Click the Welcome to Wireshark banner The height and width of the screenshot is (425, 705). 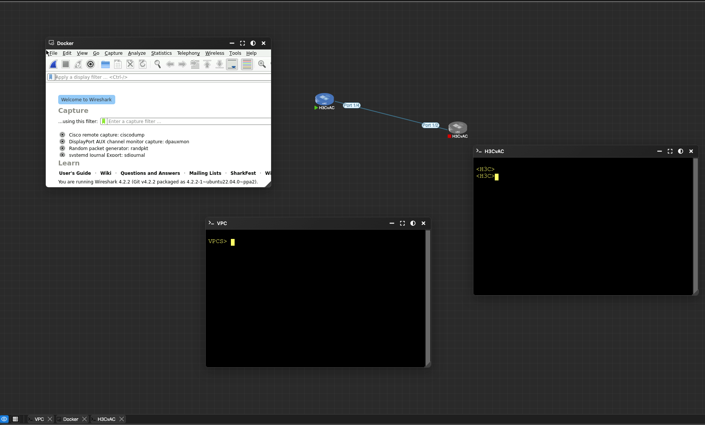(86, 99)
